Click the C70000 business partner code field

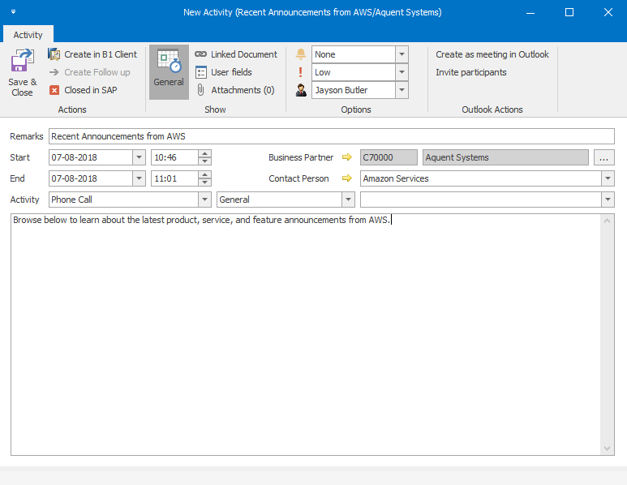coord(389,157)
